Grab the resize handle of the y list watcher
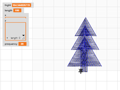 (23, 38)
